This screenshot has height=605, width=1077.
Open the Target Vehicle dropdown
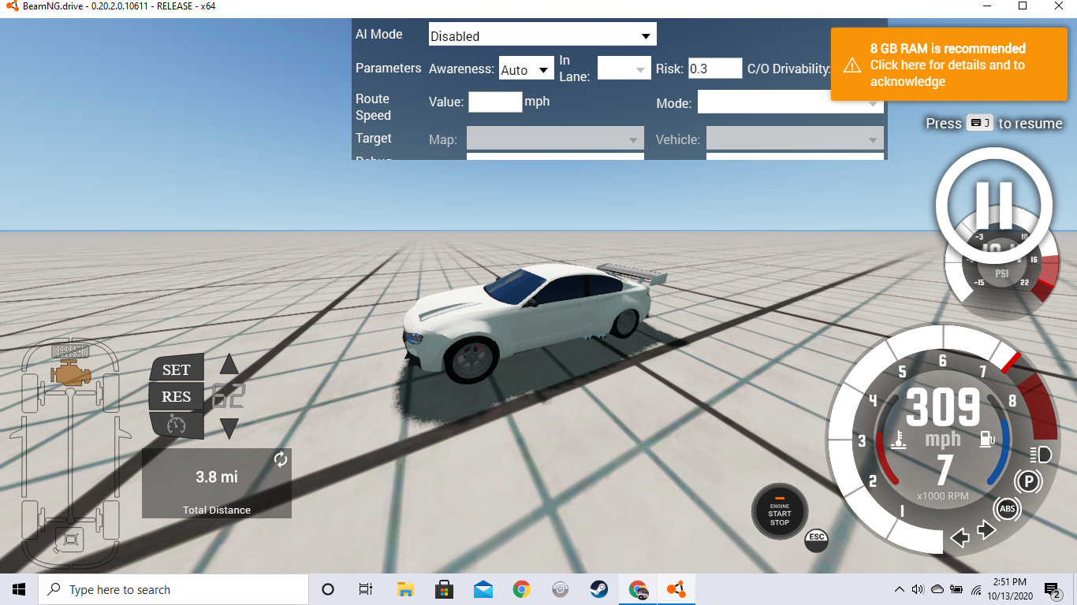coord(795,139)
